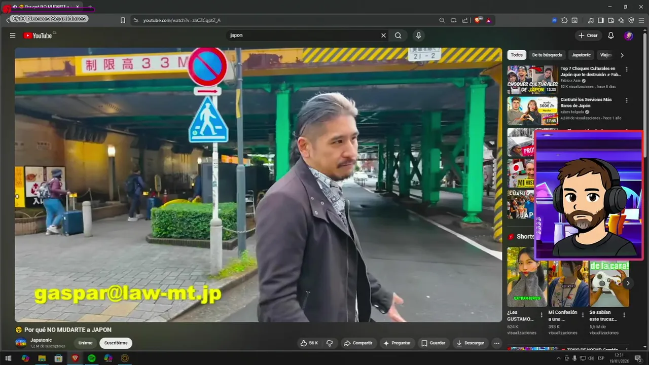Viewport: 649px width, 365px height.
Task: Open Spotify from the taskbar
Action: tap(91, 358)
